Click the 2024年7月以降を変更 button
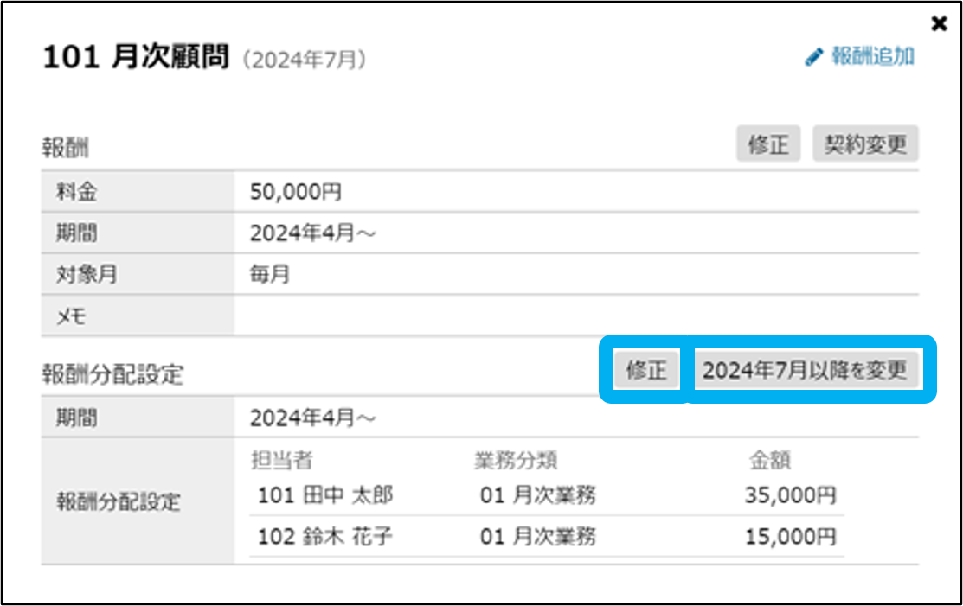 [805, 370]
